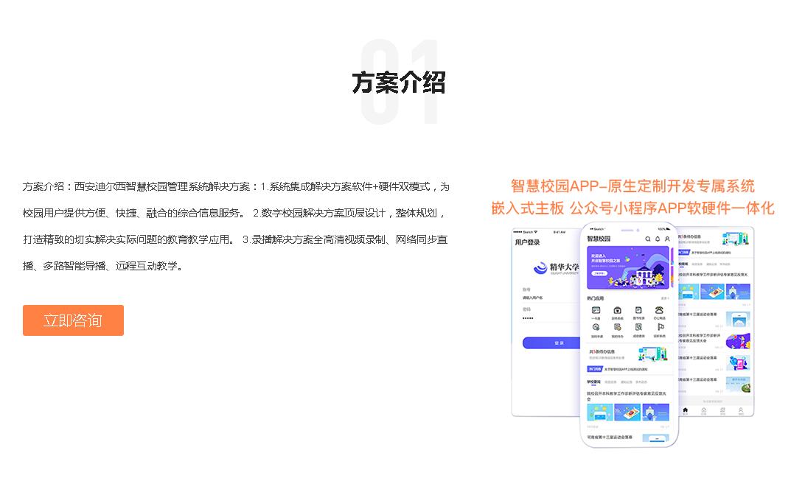791x478 pixels.
Task: Open the office telephone app icon
Action: click(x=660, y=311)
